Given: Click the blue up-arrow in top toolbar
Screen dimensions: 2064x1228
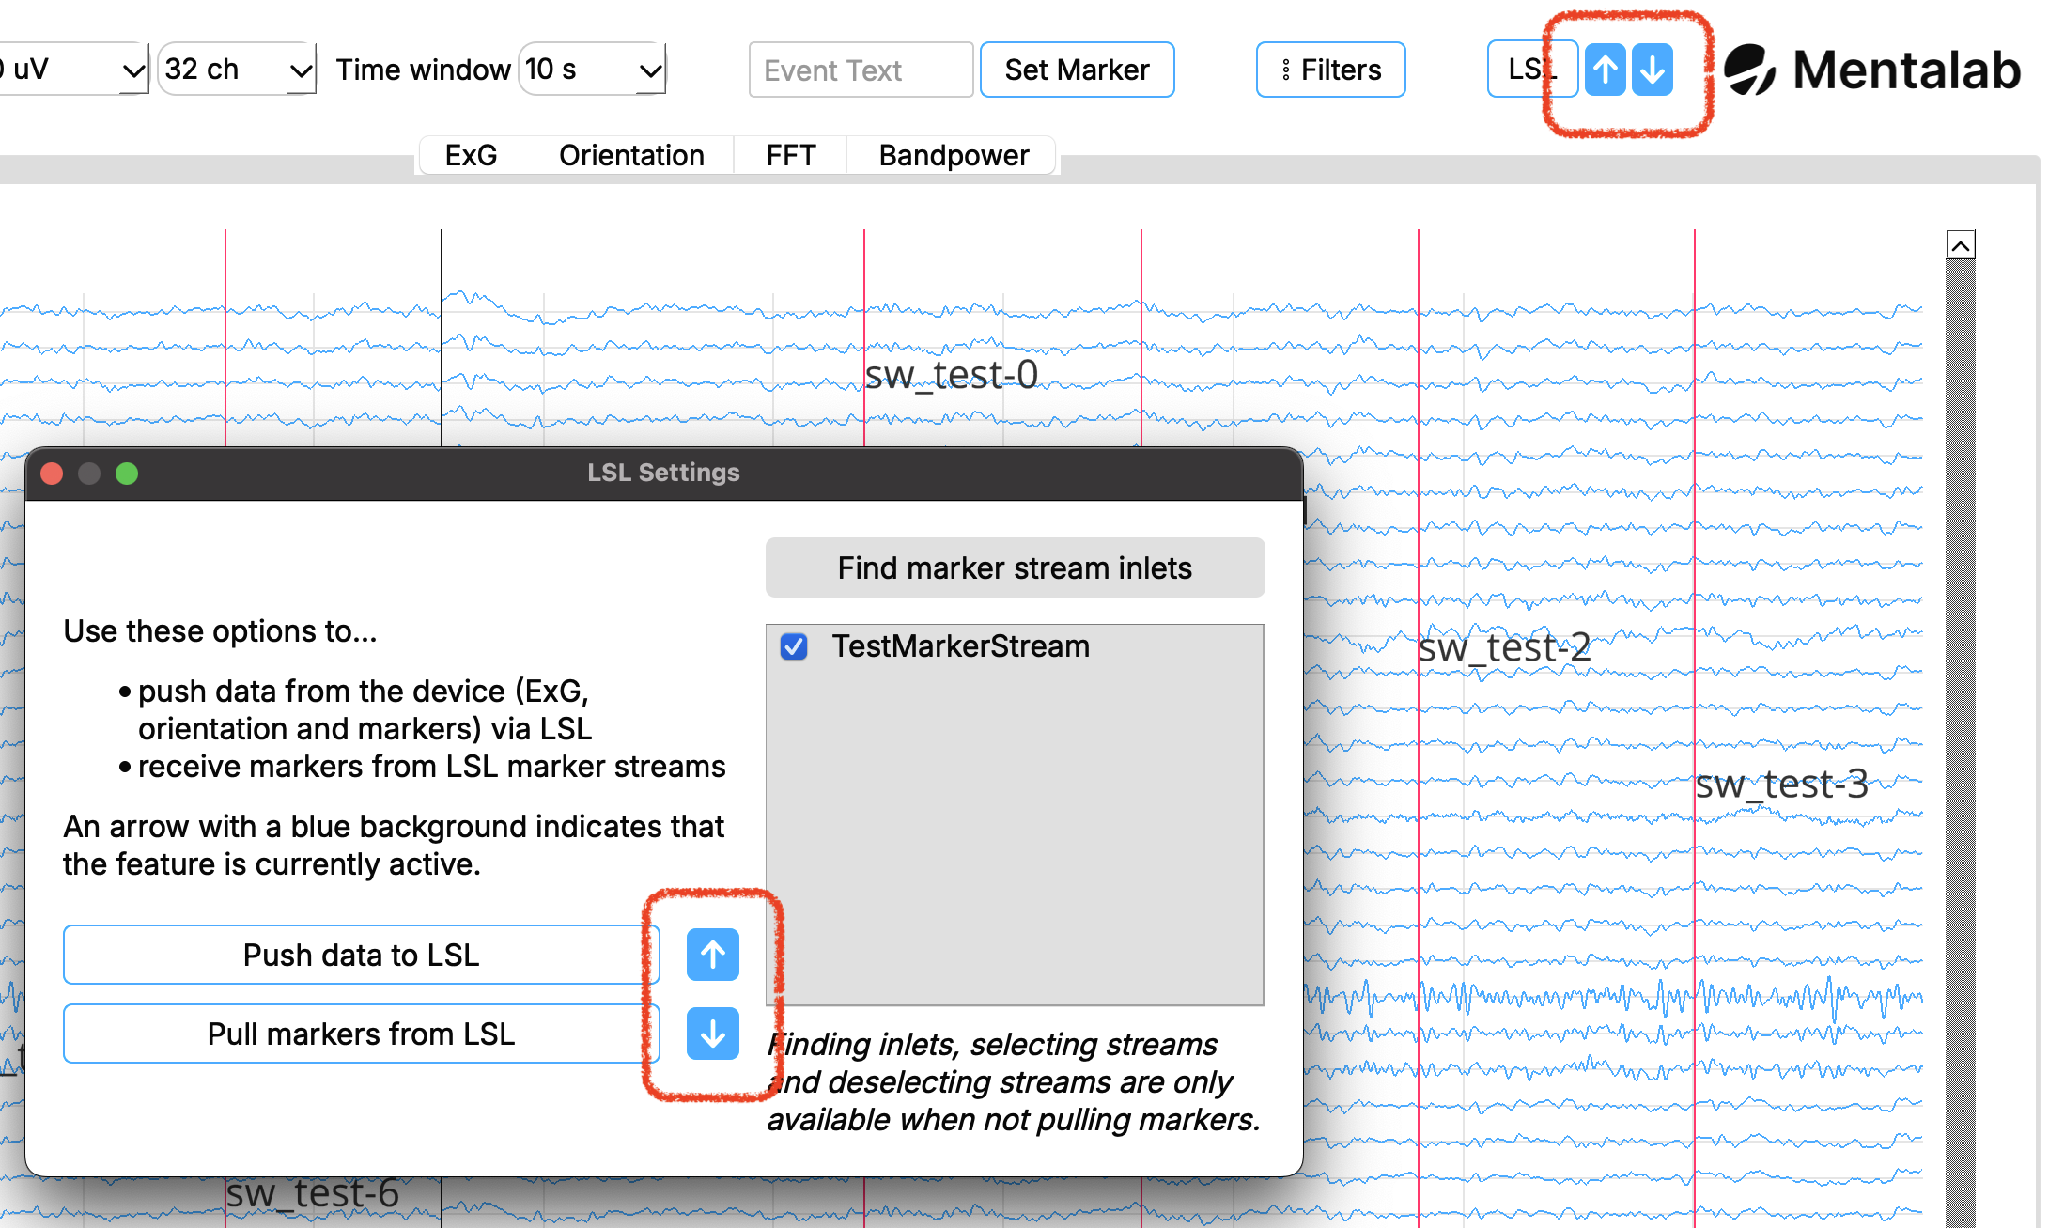Looking at the screenshot, I should point(1605,70).
